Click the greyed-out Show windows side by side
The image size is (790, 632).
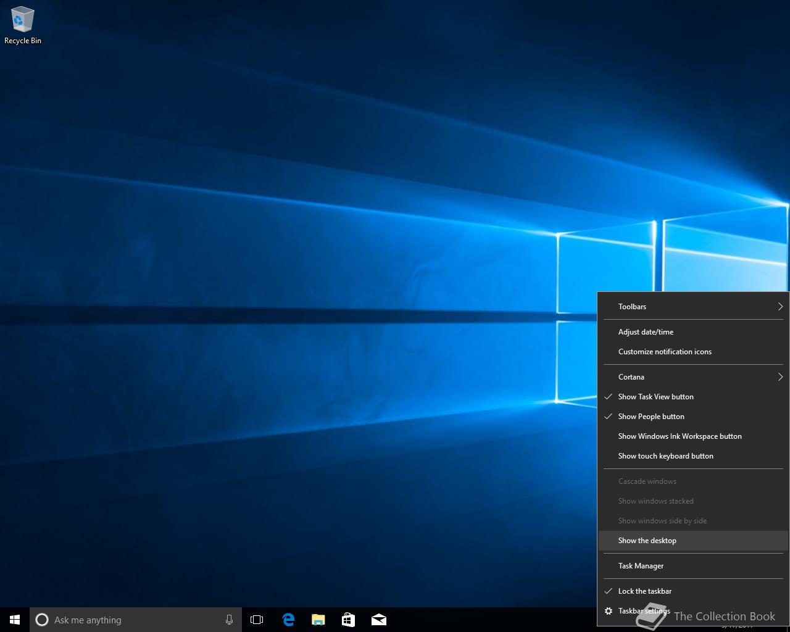pos(693,521)
